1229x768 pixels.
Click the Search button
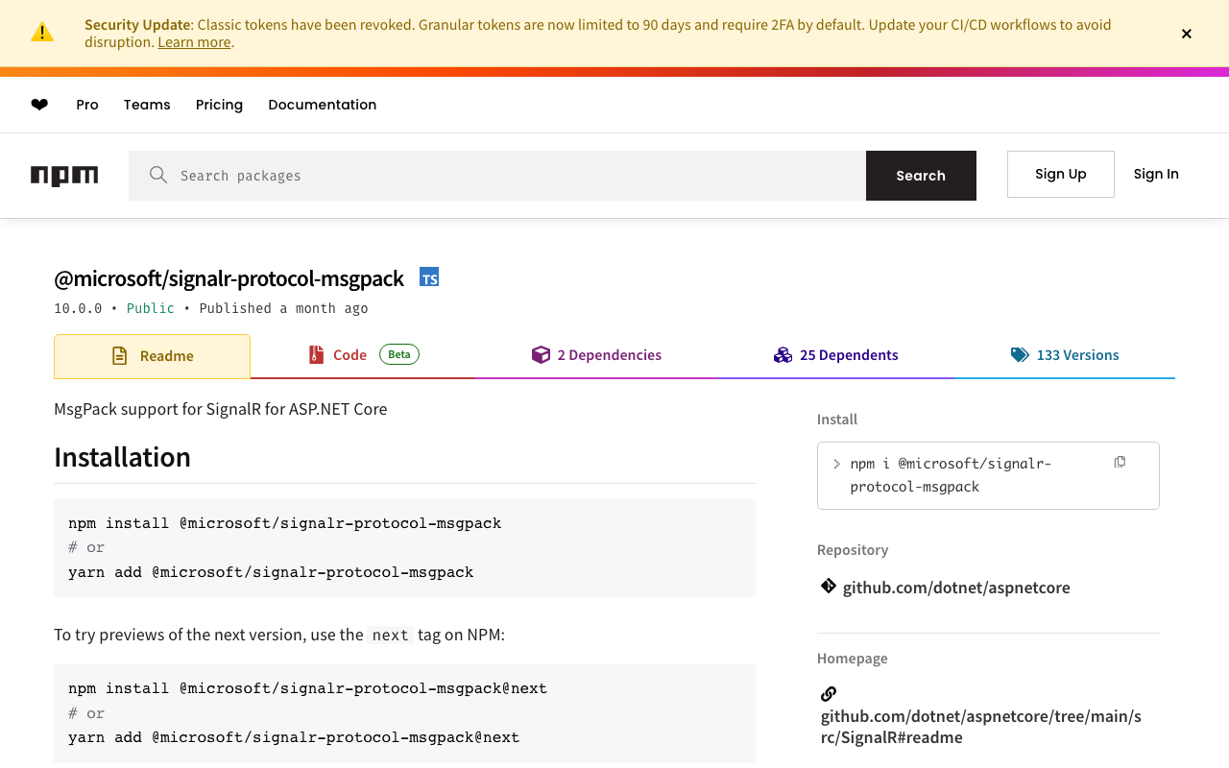click(921, 176)
